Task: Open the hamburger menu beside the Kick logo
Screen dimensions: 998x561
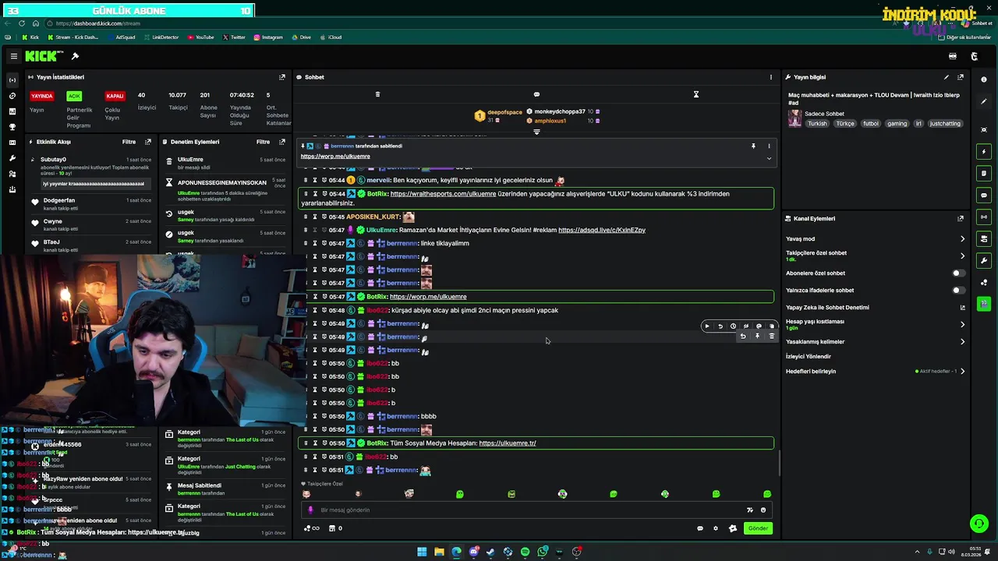Action: 13,56
